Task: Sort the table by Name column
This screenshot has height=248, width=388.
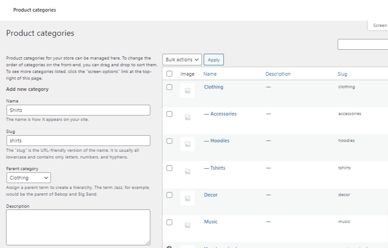Action: tap(210, 74)
